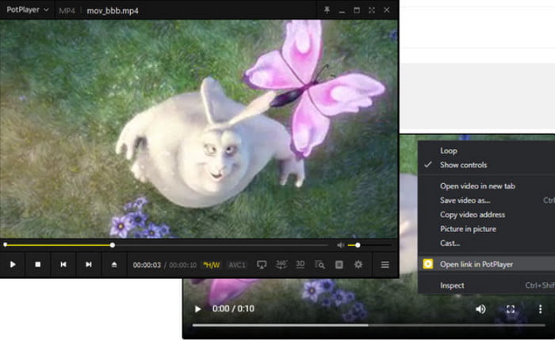Mute the browser video speaker icon
The width and height of the screenshot is (555, 340).
tap(480, 309)
